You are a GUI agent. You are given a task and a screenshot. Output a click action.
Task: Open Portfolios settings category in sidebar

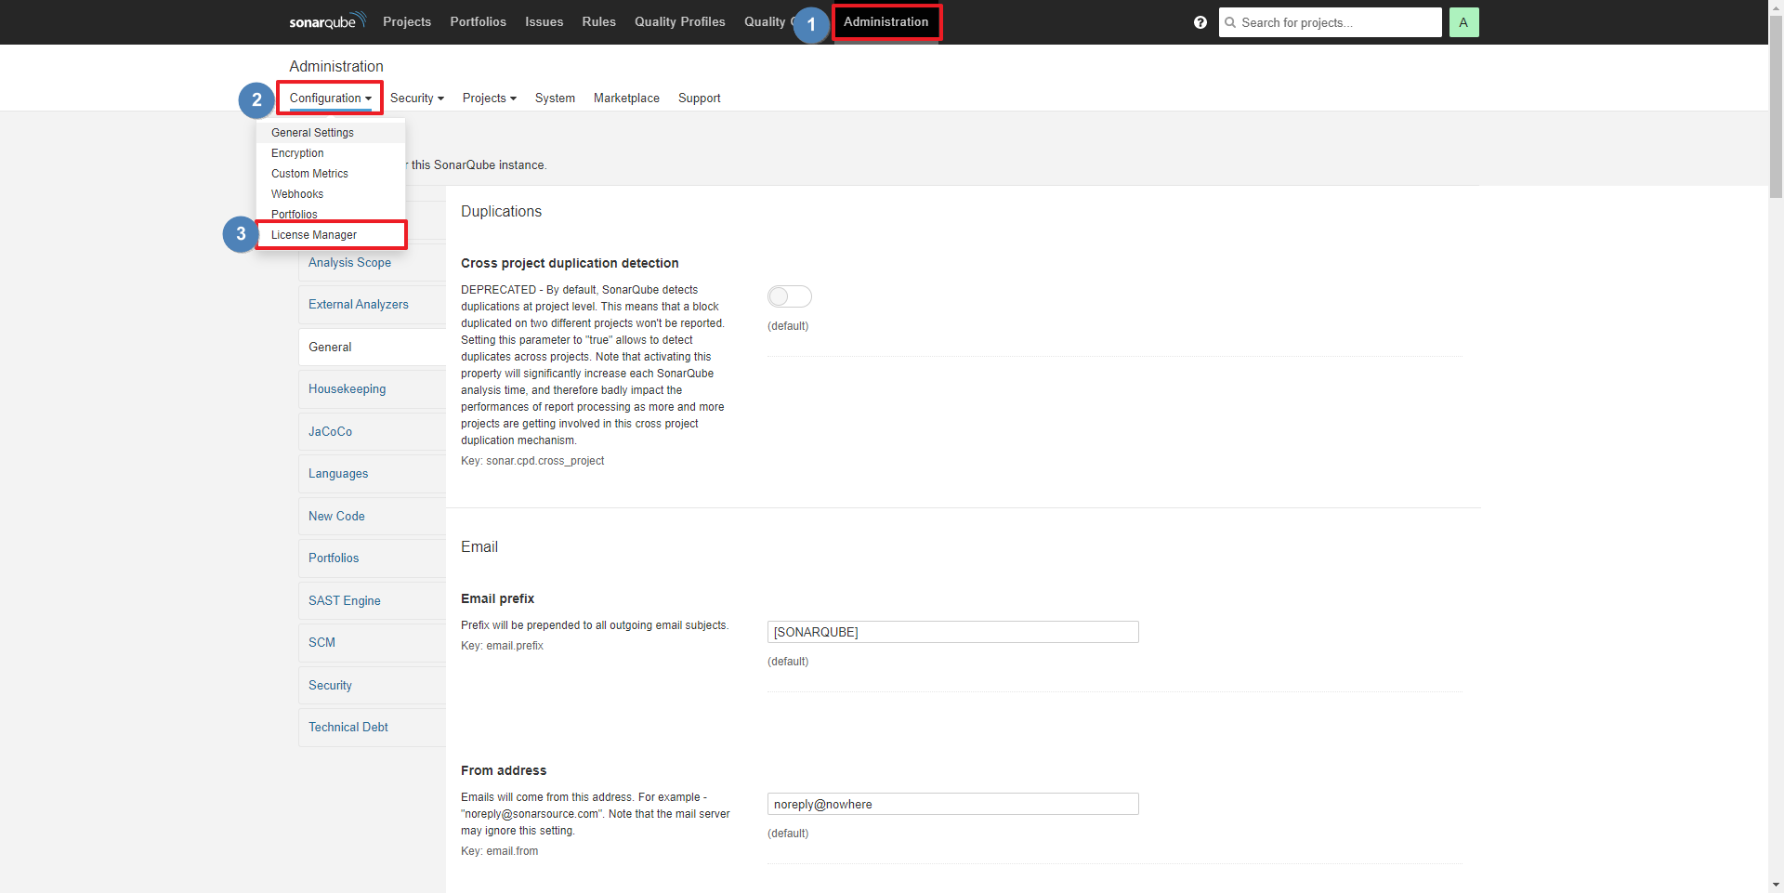coord(372,558)
